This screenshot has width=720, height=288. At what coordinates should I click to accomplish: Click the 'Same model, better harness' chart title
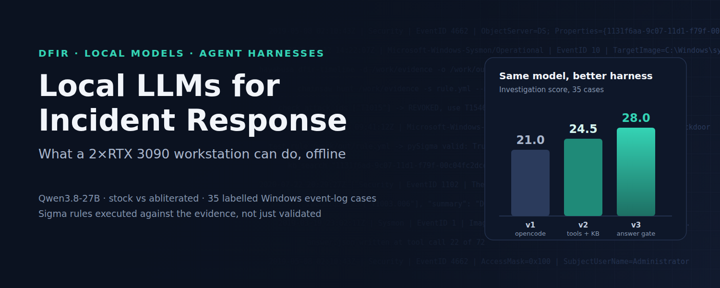(576, 76)
